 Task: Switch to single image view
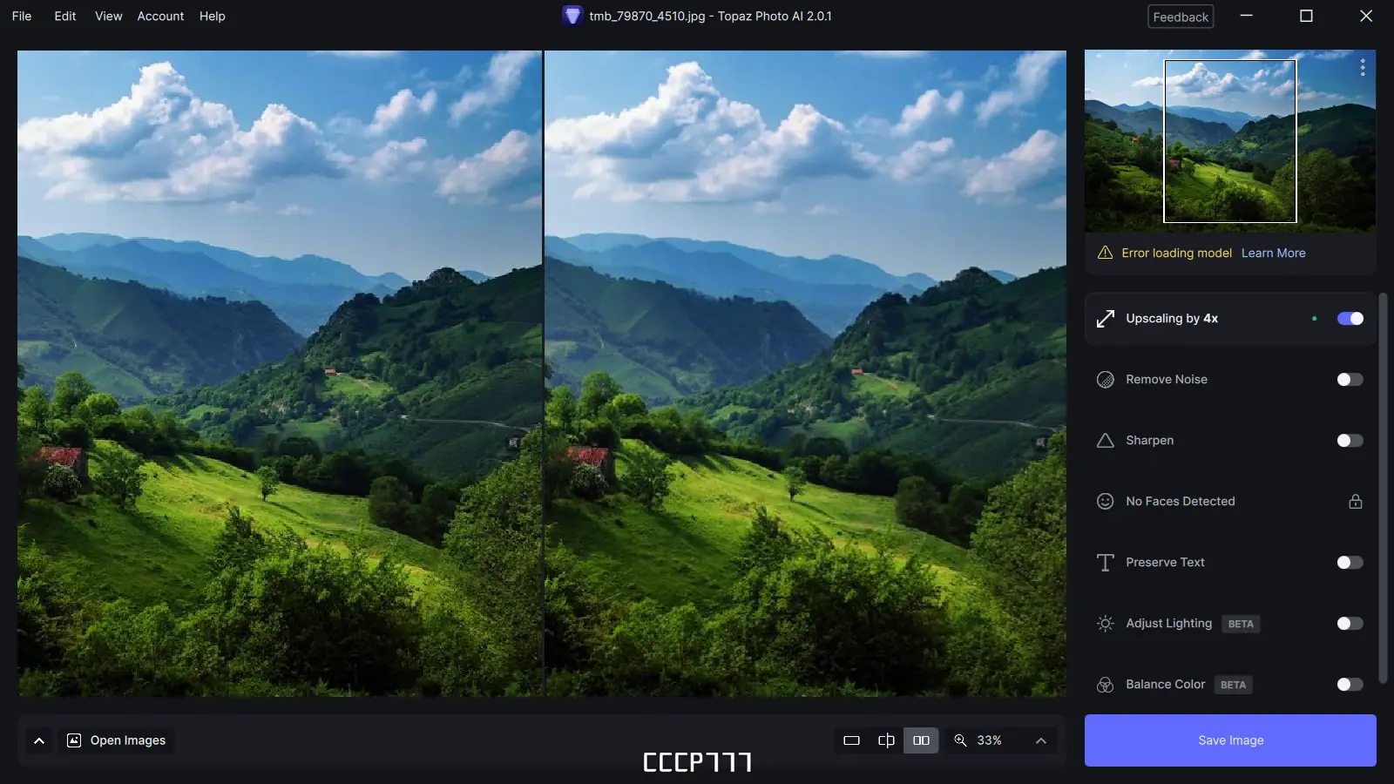click(852, 740)
